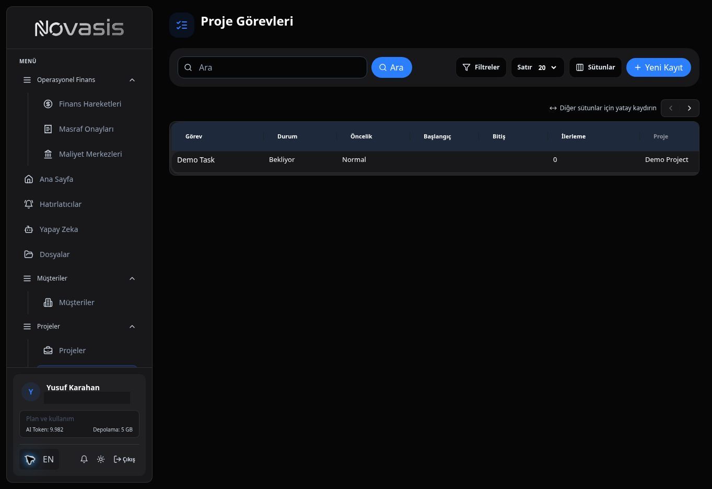The width and height of the screenshot is (712, 489).
Task: Collapse the Projeler menu group header
Action: pyautogui.click(x=79, y=327)
